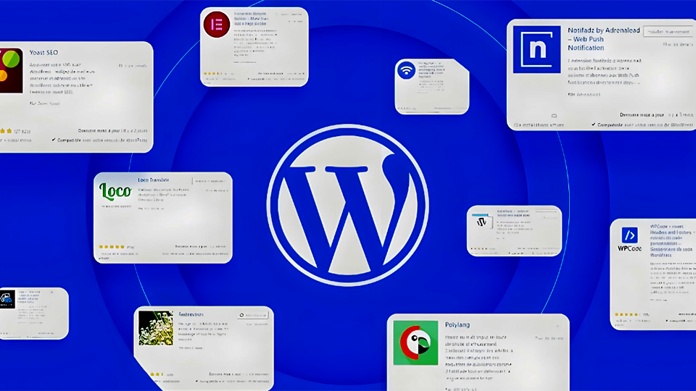
Task: Click the Polylang parrot icon
Action: click(x=415, y=342)
